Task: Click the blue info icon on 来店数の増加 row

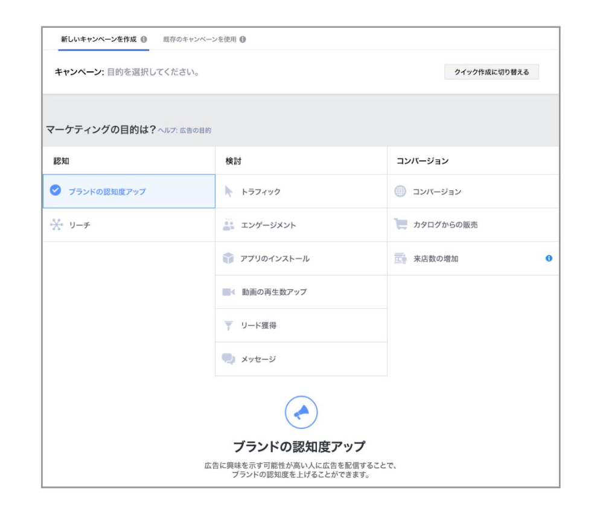Action: (x=549, y=258)
